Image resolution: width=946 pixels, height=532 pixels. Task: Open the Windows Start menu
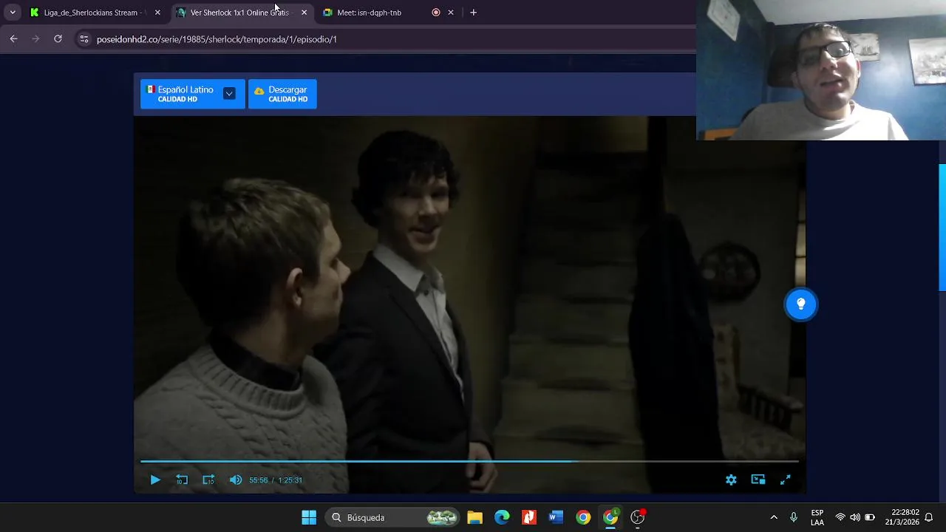309,517
